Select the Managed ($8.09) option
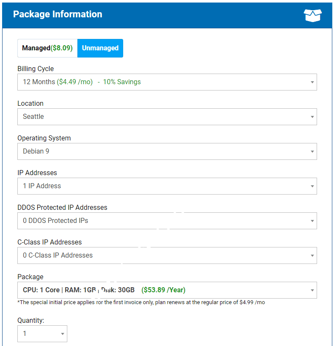 tap(47, 48)
